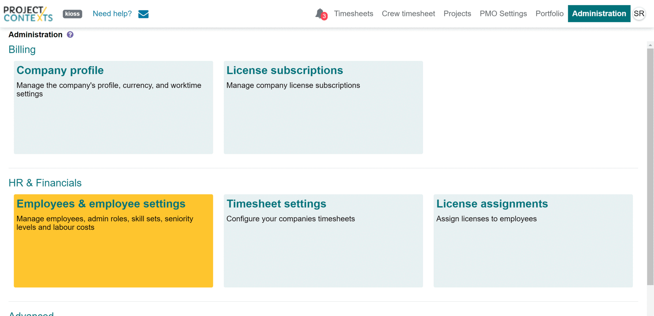Screen dimensions: 654x316
Task: Click the Administration page title
Action: (x=35, y=34)
